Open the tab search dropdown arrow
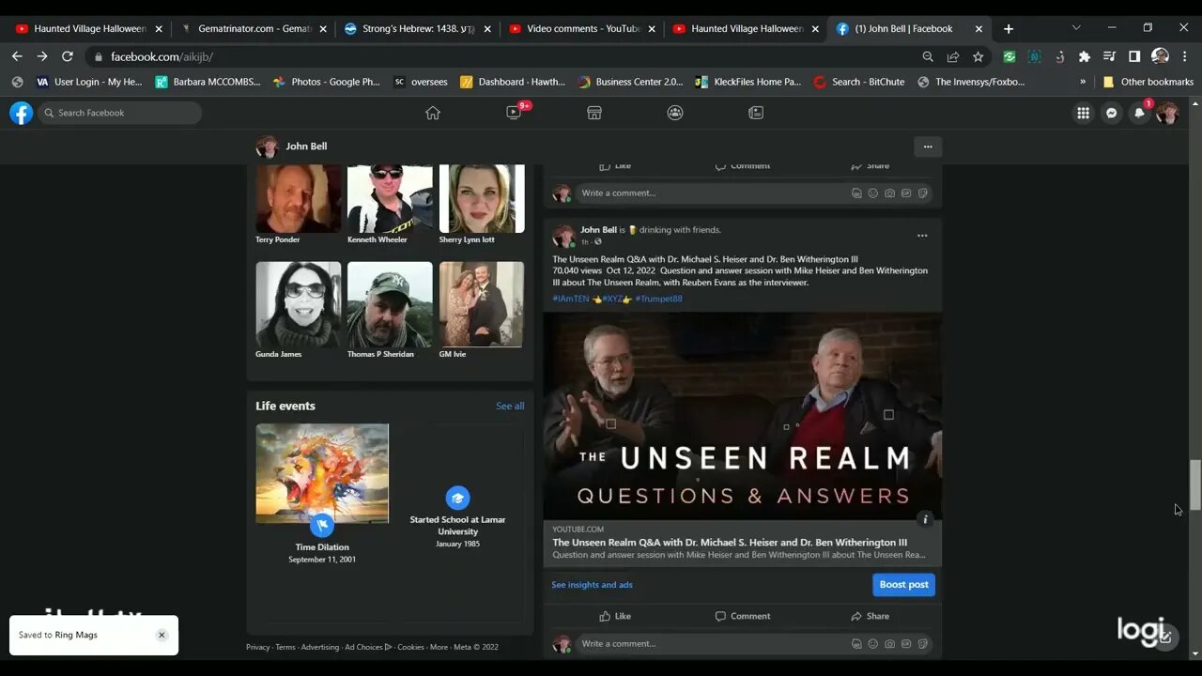 [1076, 28]
